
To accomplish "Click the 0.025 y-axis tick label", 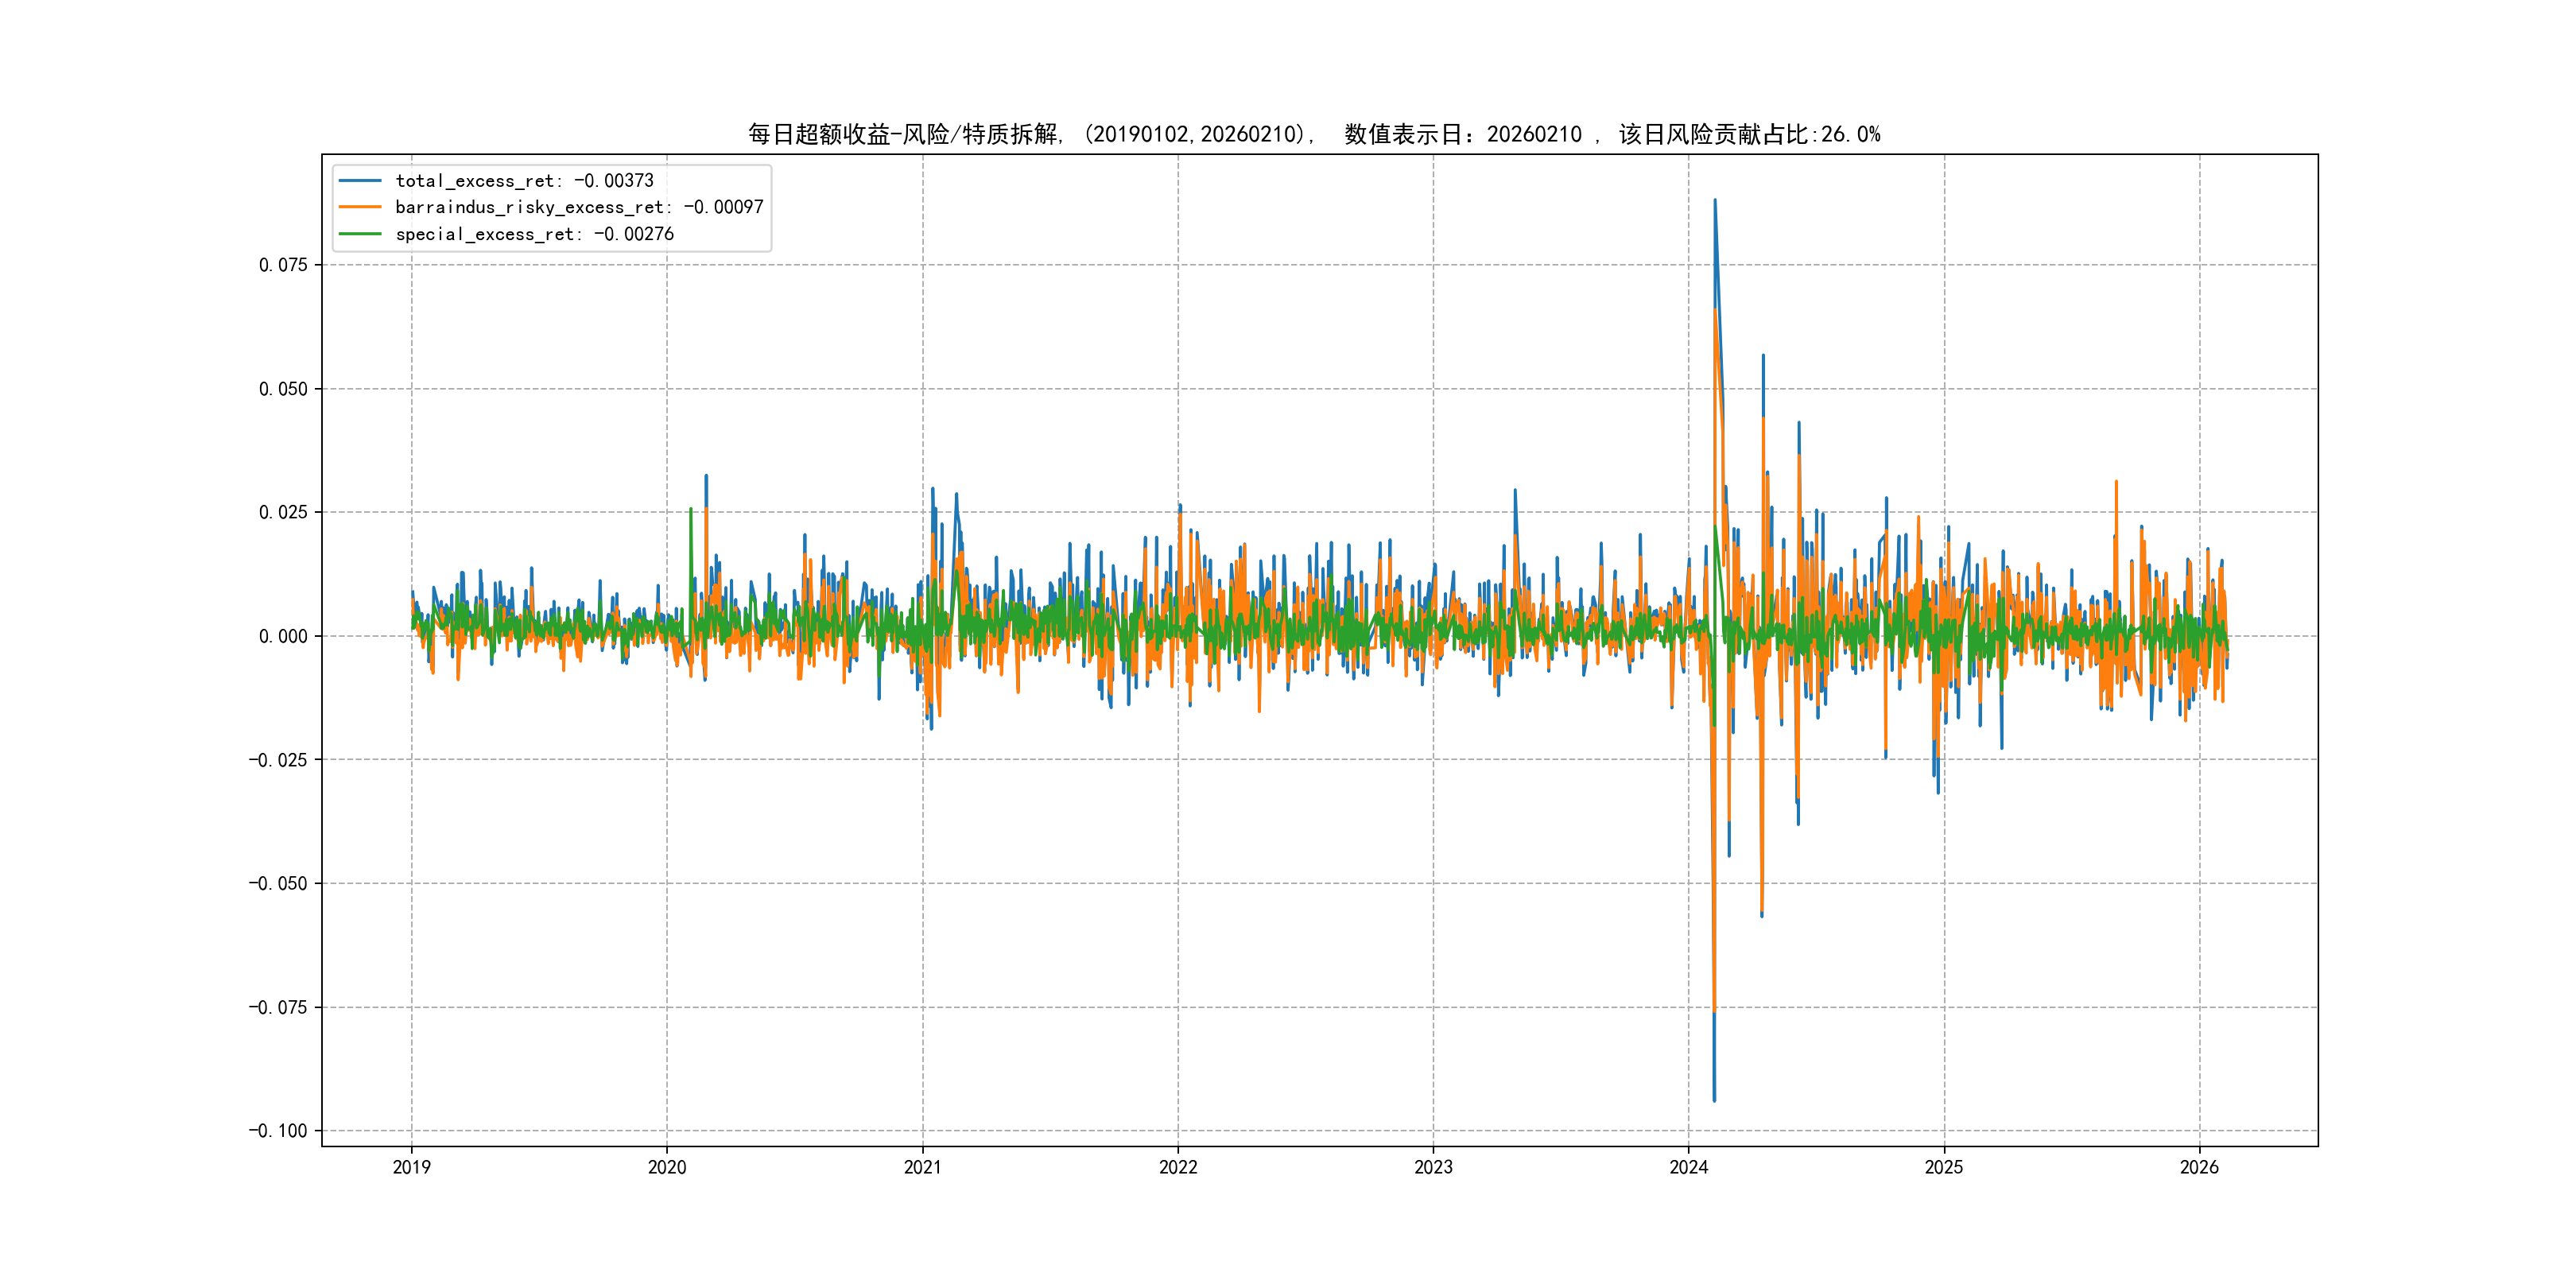I will (283, 512).
